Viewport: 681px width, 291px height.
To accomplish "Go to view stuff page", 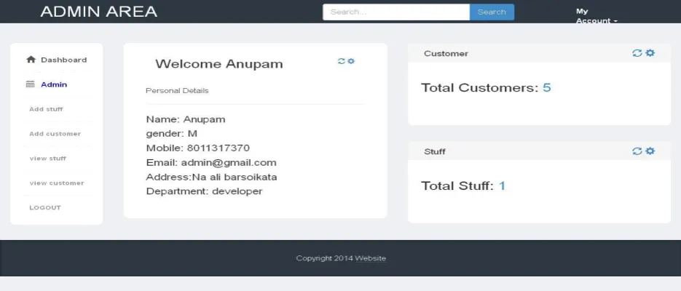I will coord(48,159).
